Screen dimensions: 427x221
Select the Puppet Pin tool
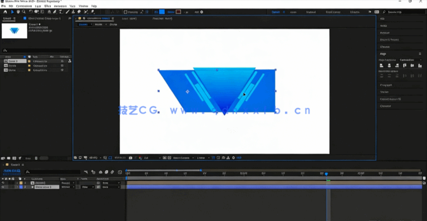tap(93, 12)
